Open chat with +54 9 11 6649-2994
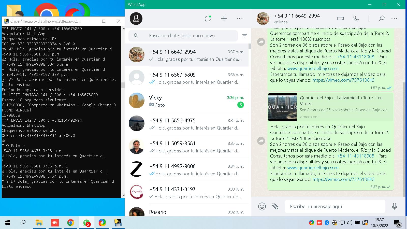The image size is (407, 229). 186,55
